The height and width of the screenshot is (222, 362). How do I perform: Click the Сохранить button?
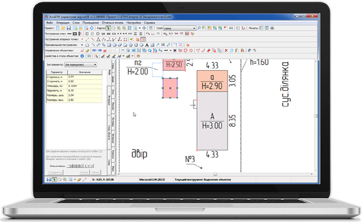55,173
